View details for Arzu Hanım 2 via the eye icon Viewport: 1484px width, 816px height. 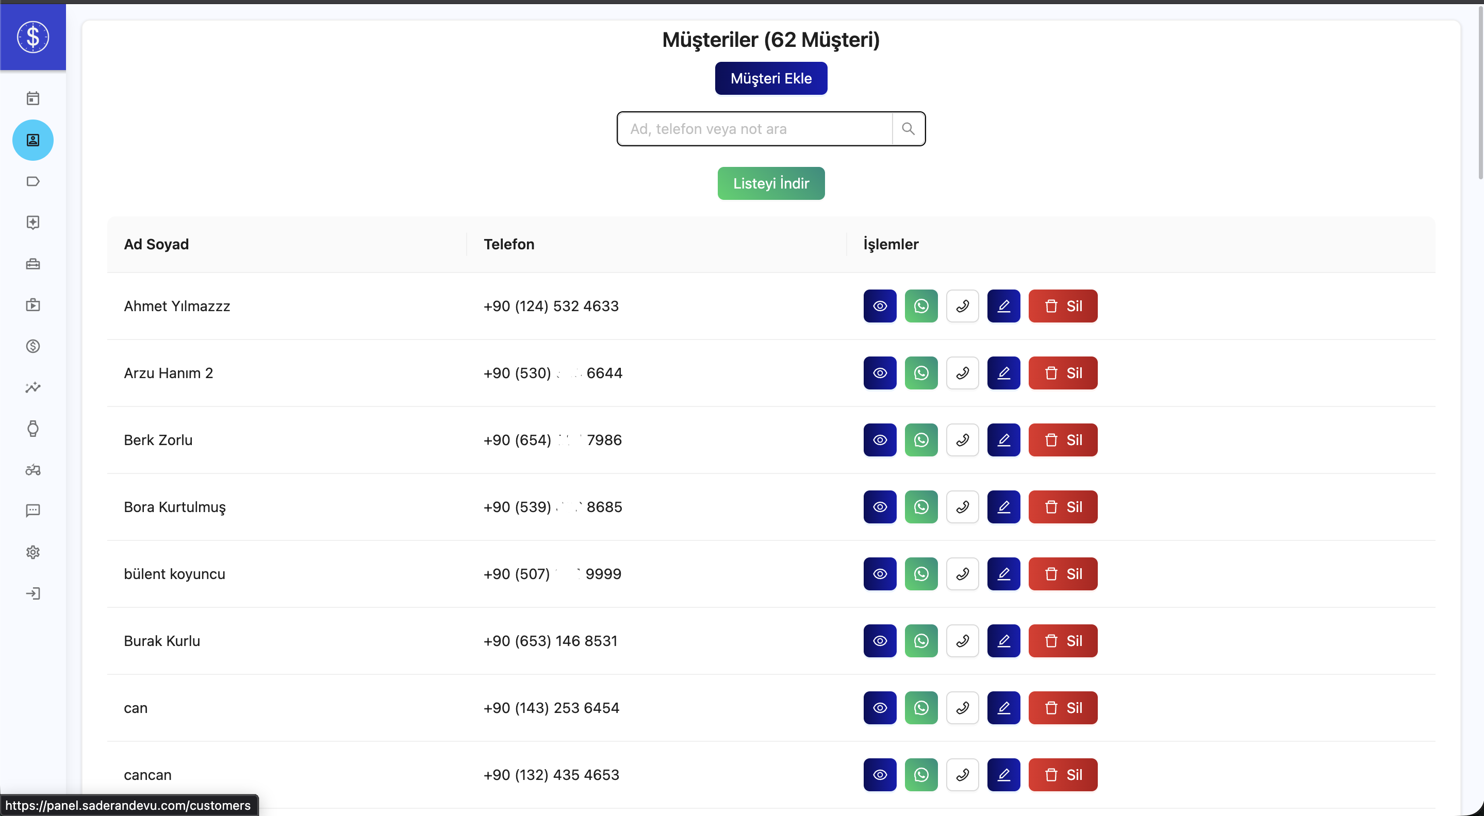[879, 373]
